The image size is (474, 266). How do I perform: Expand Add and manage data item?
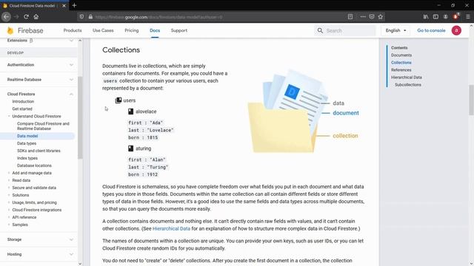click(9, 173)
